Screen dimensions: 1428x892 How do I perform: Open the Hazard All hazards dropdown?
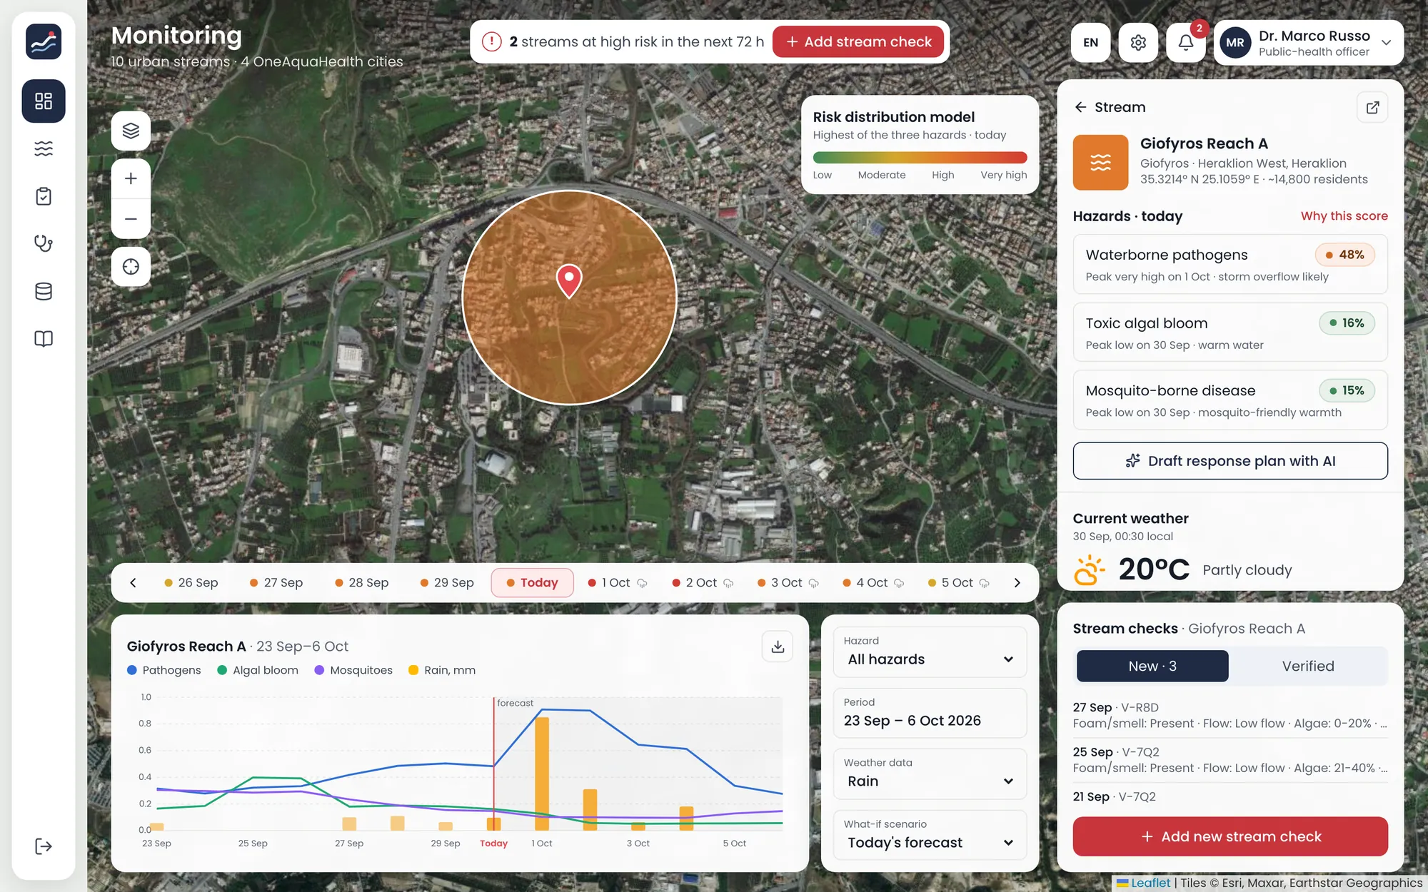pos(930,652)
